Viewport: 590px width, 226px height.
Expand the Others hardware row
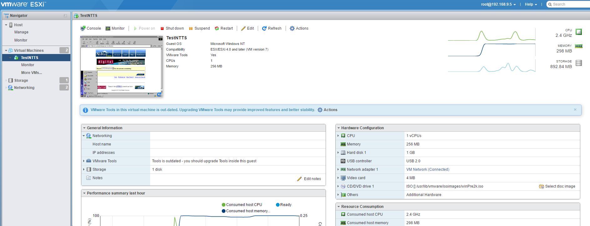(338, 195)
